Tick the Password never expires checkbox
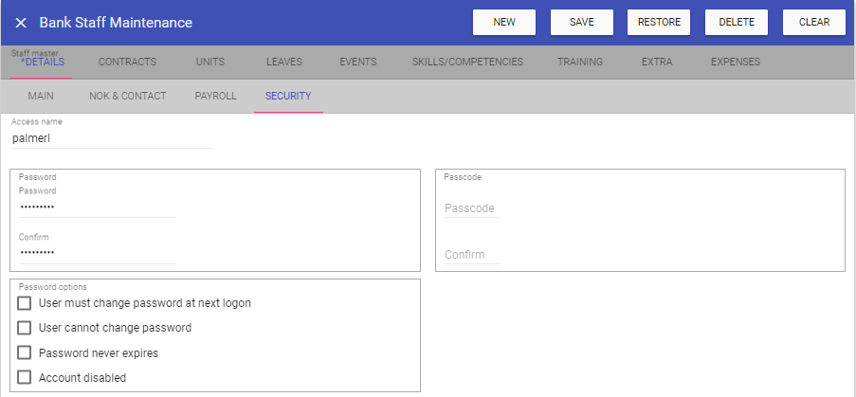This screenshot has height=397, width=856. click(25, 352)
